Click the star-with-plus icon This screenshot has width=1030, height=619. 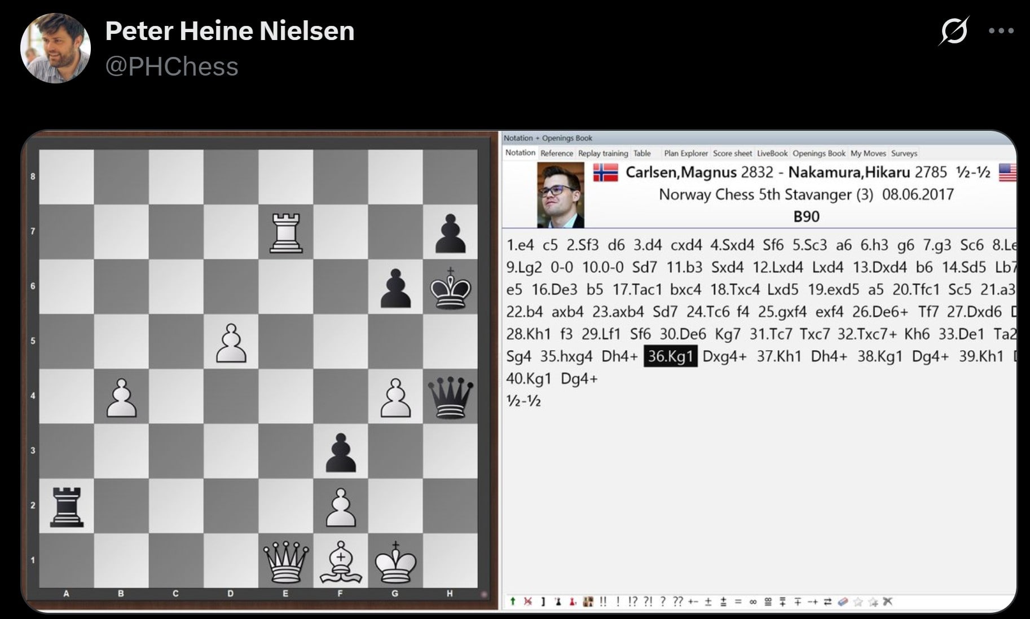tap(873, 602)
